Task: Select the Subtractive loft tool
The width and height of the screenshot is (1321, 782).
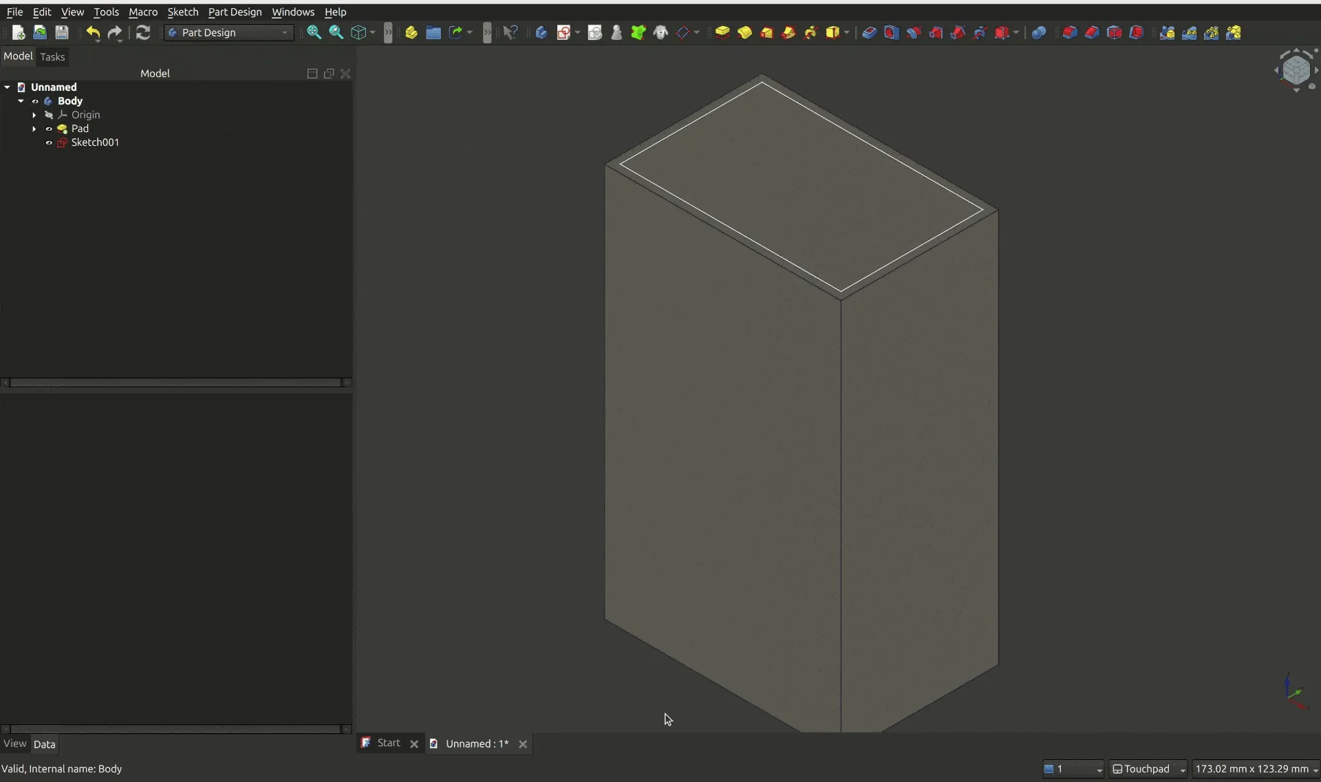Action: point(936,32)
